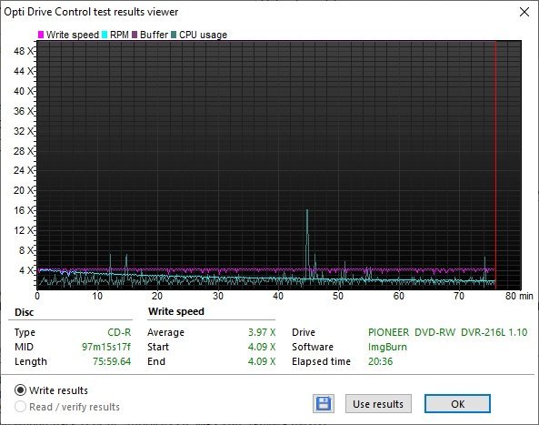Click the teal CPU usage legend swatch

pos(174,35)
